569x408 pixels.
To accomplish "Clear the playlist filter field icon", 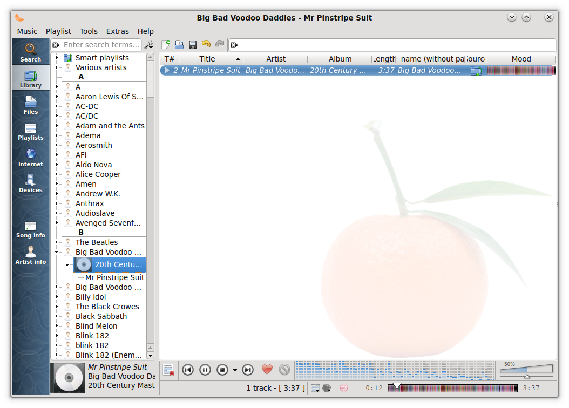I will coord(234,45).
